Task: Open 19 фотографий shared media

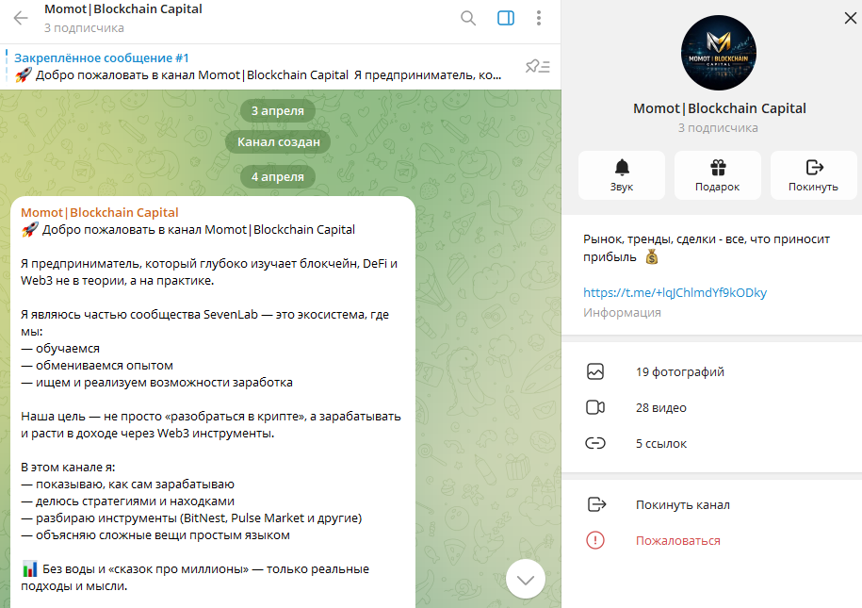Action: [711, 372]
